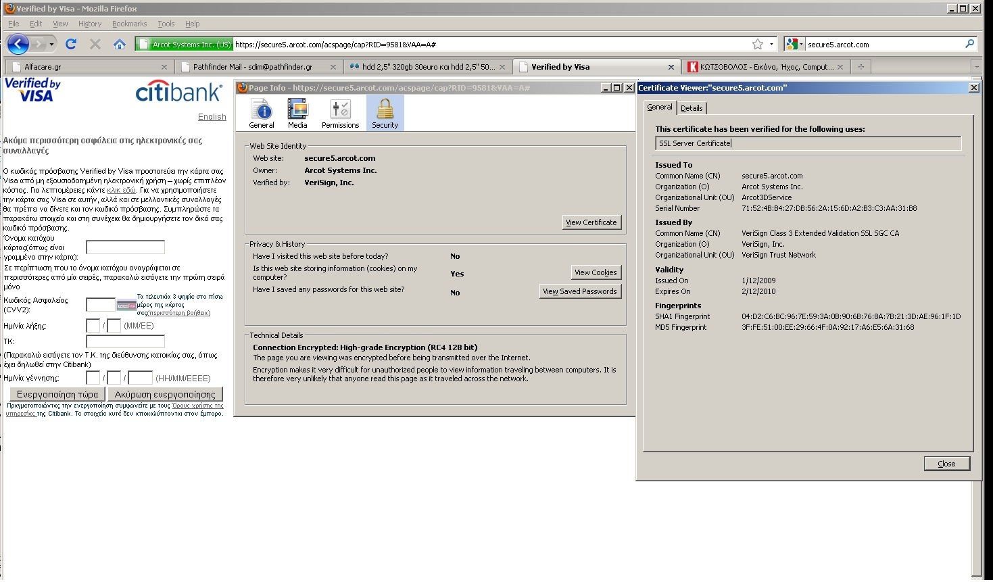Click the search box containing secure5.arcot.com

(884, 45)
